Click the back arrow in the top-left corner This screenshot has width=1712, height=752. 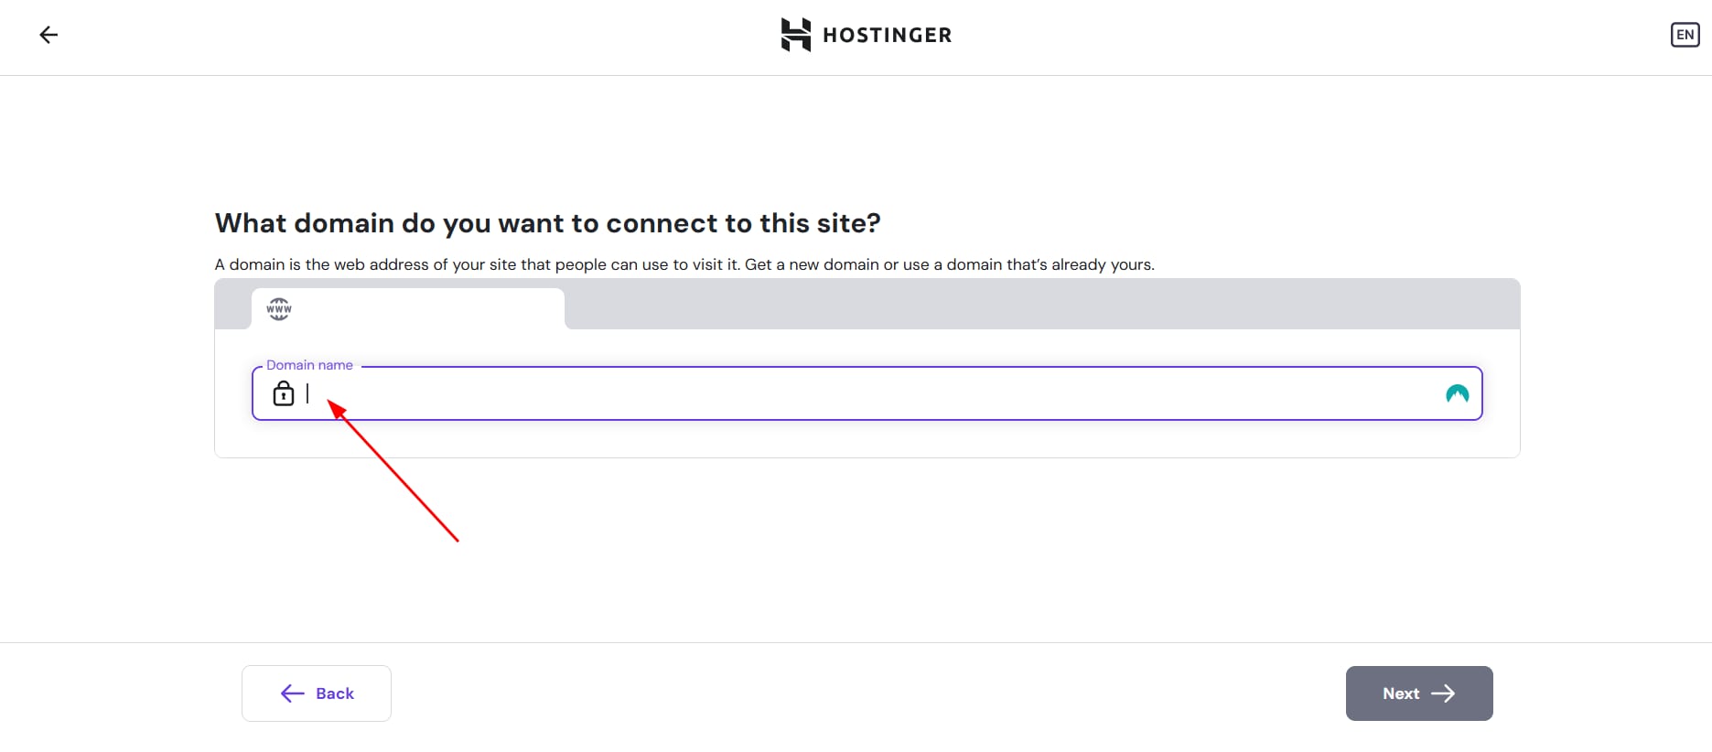(x=48, y=35)
